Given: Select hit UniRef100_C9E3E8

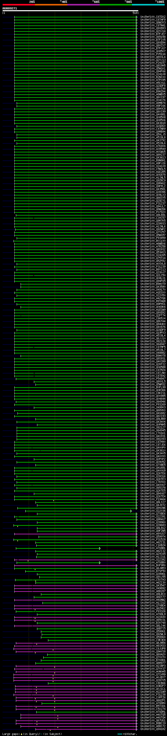Looking at the screenshot, I should [153, 640].
